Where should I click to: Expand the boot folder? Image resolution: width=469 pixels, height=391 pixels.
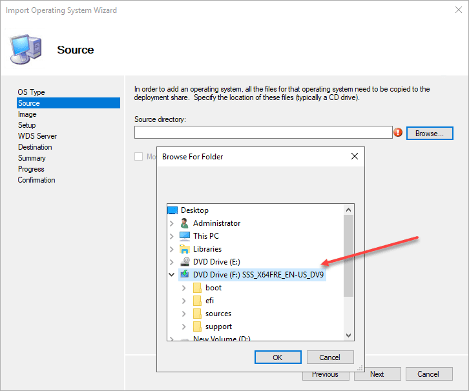click(x=184, y=288)
